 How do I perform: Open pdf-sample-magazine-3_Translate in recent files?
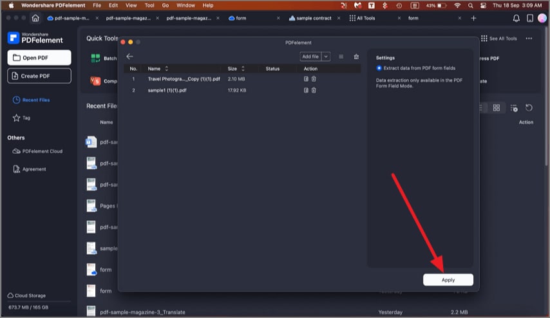[142, 312]
